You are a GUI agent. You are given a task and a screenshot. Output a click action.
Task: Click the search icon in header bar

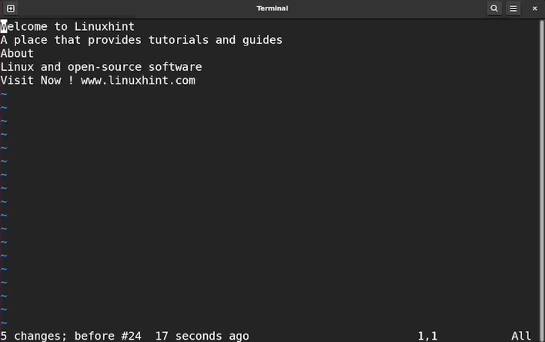[x=494, y=8]
